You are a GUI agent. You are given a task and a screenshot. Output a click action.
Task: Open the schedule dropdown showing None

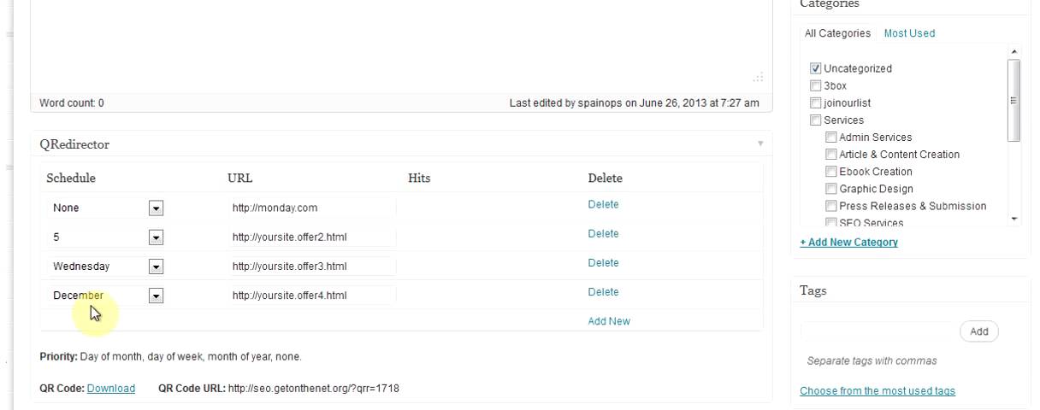[156, 208]
